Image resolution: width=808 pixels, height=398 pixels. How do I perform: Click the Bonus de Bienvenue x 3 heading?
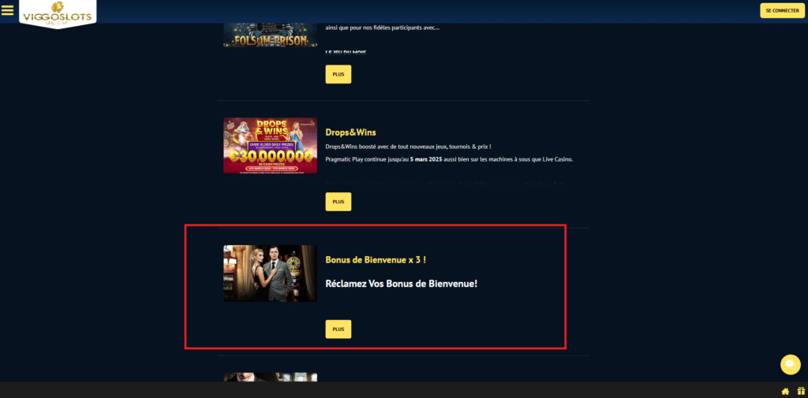pyautogui.click(x=376, y=260)
